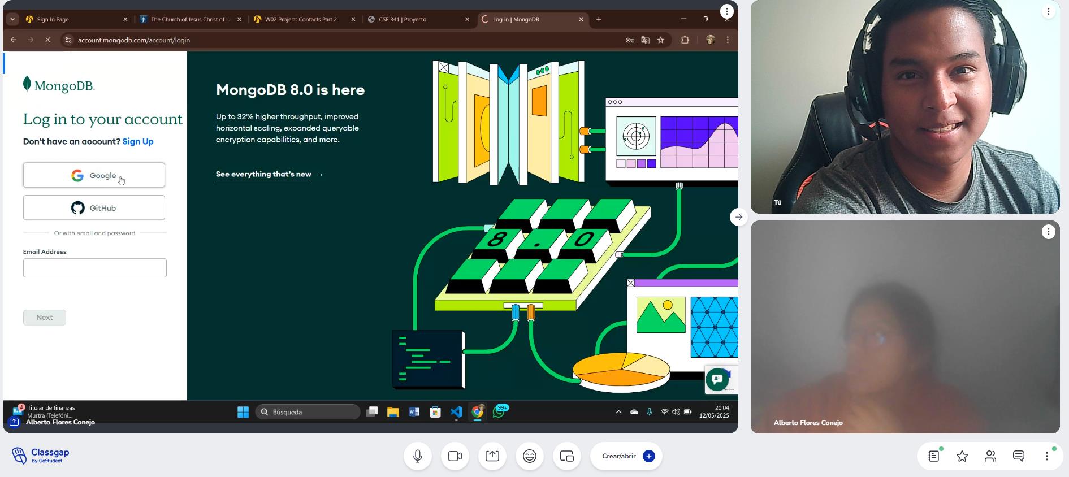Open See everything that's new link

(263, 175)
